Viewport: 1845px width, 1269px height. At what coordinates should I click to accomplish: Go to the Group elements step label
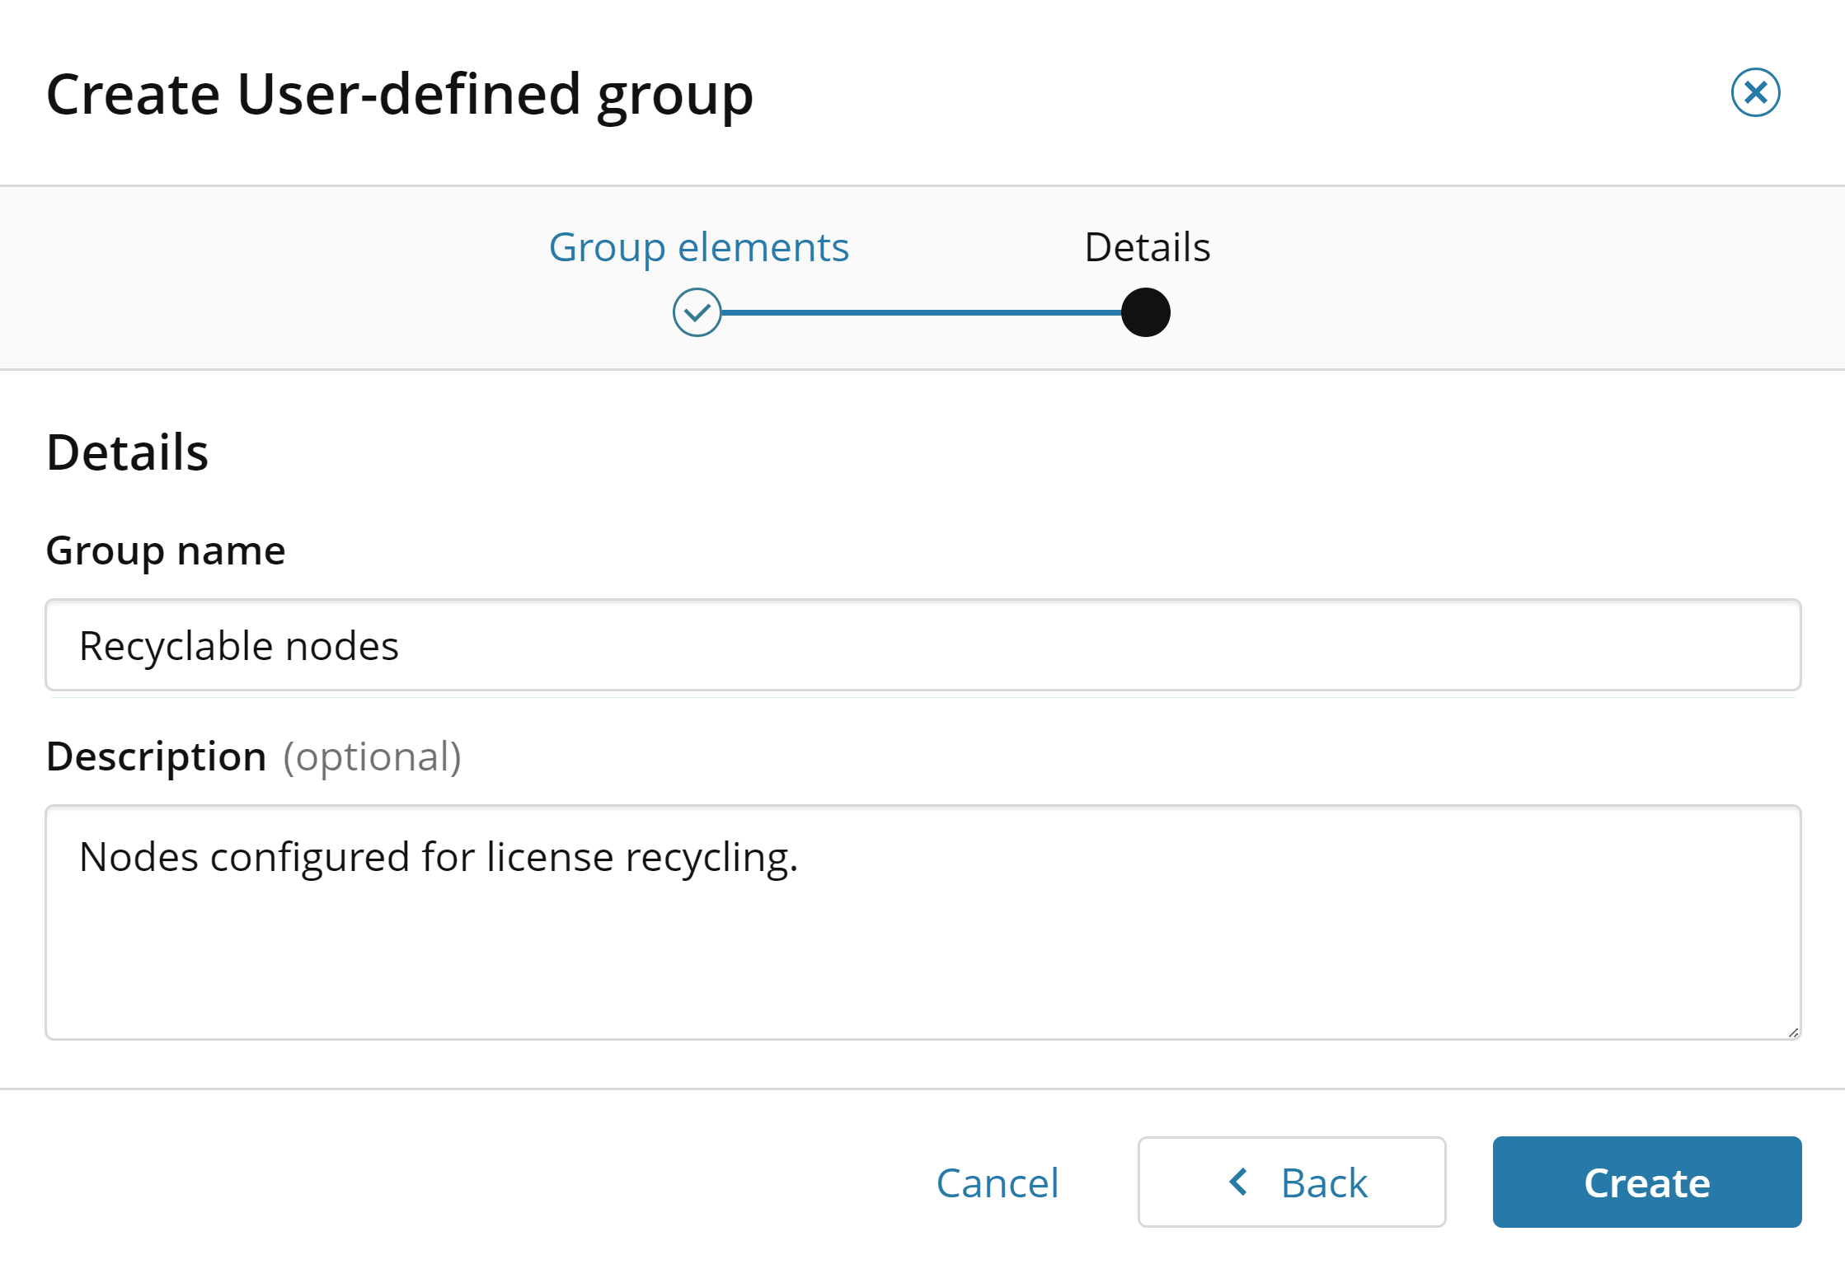698,247
